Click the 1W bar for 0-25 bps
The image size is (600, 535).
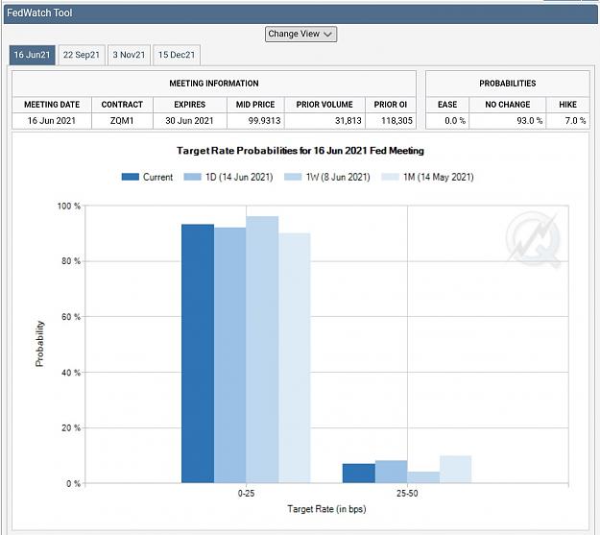pyautogui.click(x=262, y=350)
